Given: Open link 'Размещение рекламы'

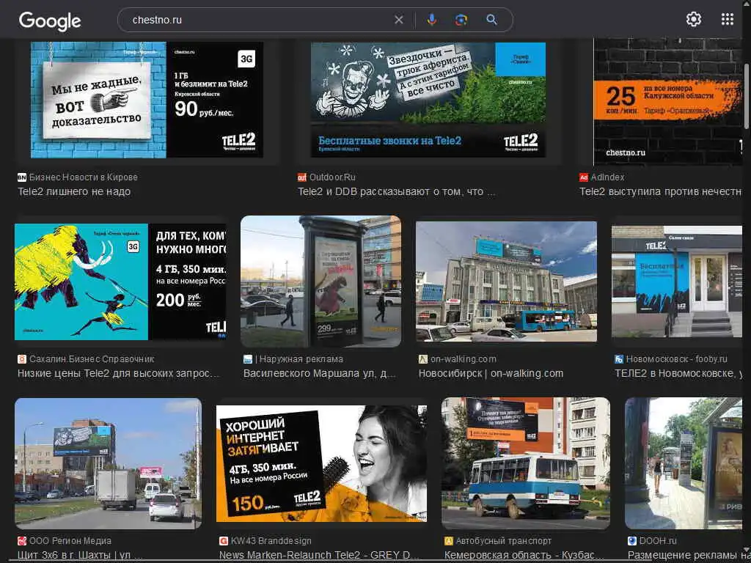Looking at the screenshot, I should tap(685, 556).
